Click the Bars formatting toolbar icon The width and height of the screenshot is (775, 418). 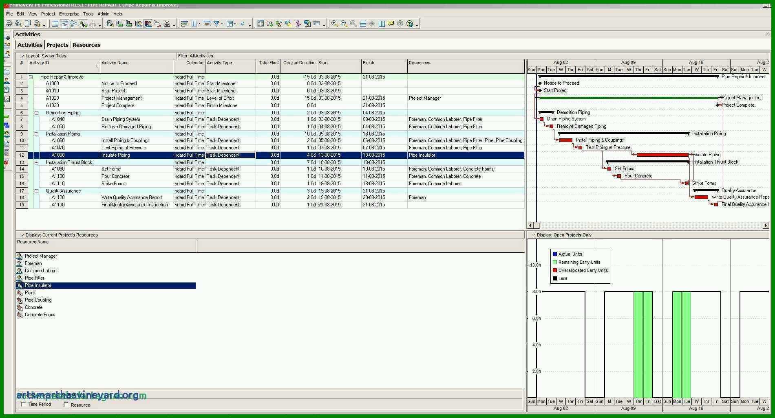tap(184, 24)
